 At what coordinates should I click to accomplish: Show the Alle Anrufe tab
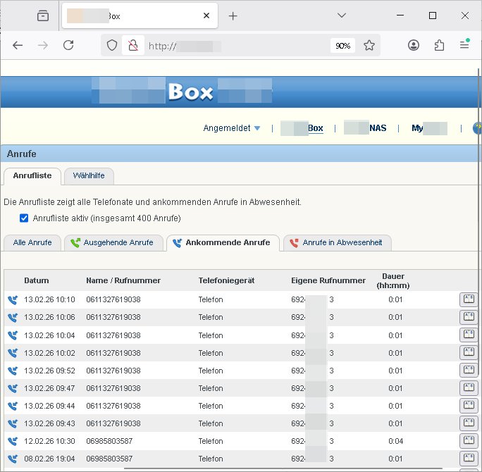pyautogui.click(x=32, y=242)
